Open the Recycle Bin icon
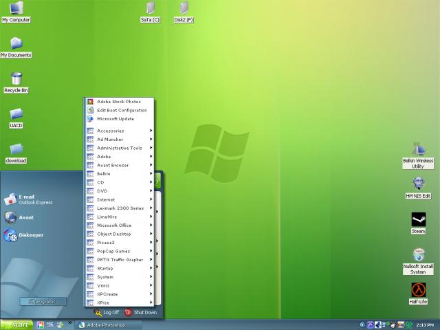 coord(16,82)
